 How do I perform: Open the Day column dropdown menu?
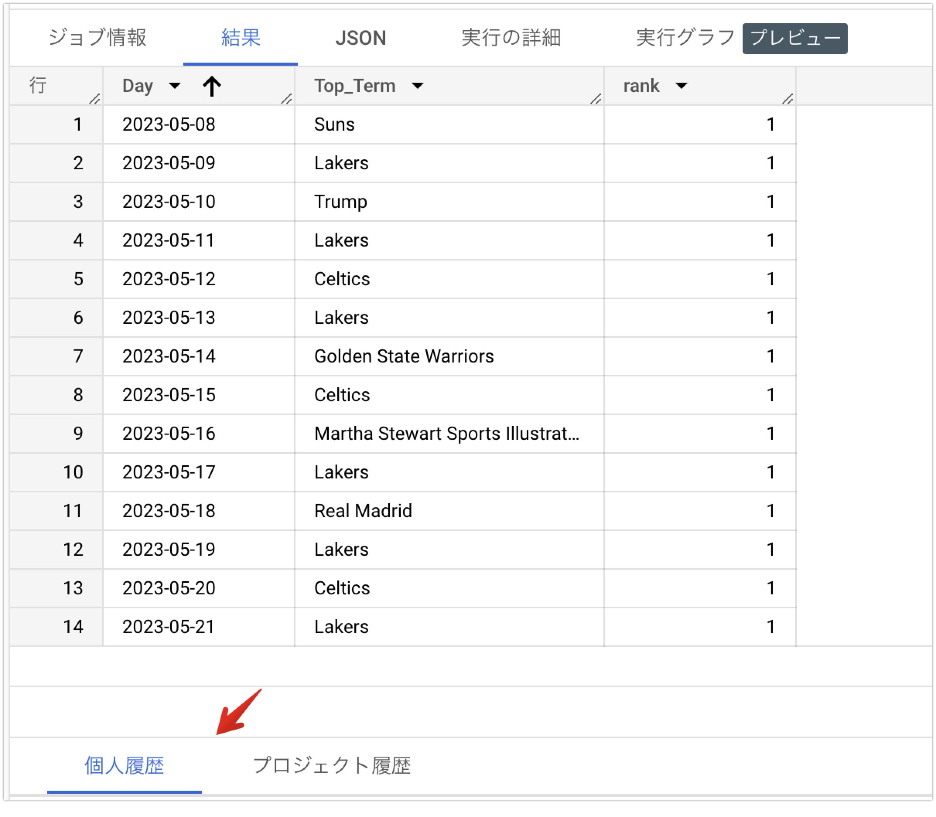point(174,86)
